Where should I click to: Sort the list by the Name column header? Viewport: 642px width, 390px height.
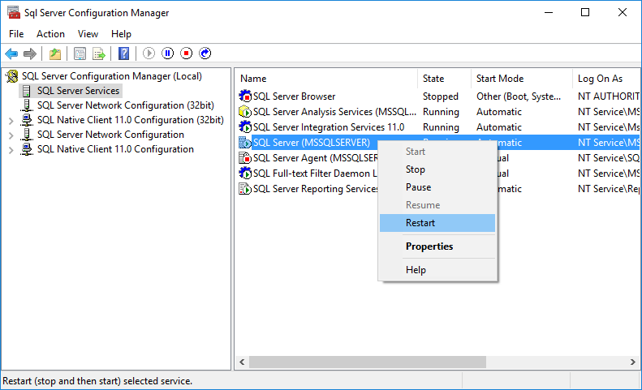(326, 79)
